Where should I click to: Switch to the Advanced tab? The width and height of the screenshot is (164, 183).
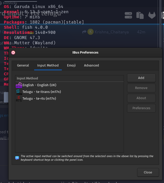pyautogui.click(x=92, y=65)
